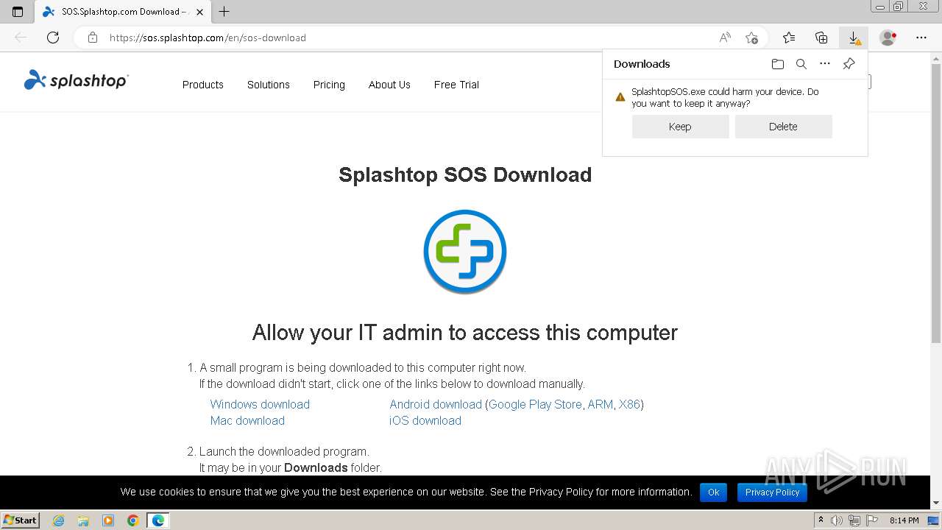Click the Microsoft Edge taskbar icon
The image size is (942, 530).
pos(158,520)
